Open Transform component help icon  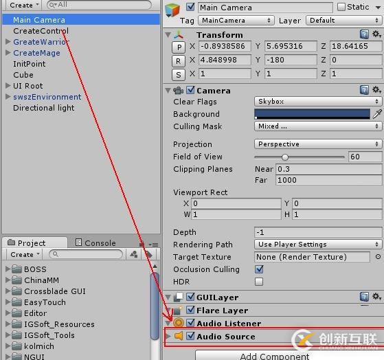[x=364, y=34]
